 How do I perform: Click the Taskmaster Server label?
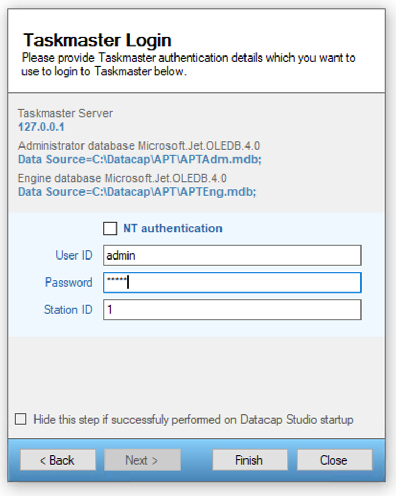pyautogui.click(x=65, y=114)
